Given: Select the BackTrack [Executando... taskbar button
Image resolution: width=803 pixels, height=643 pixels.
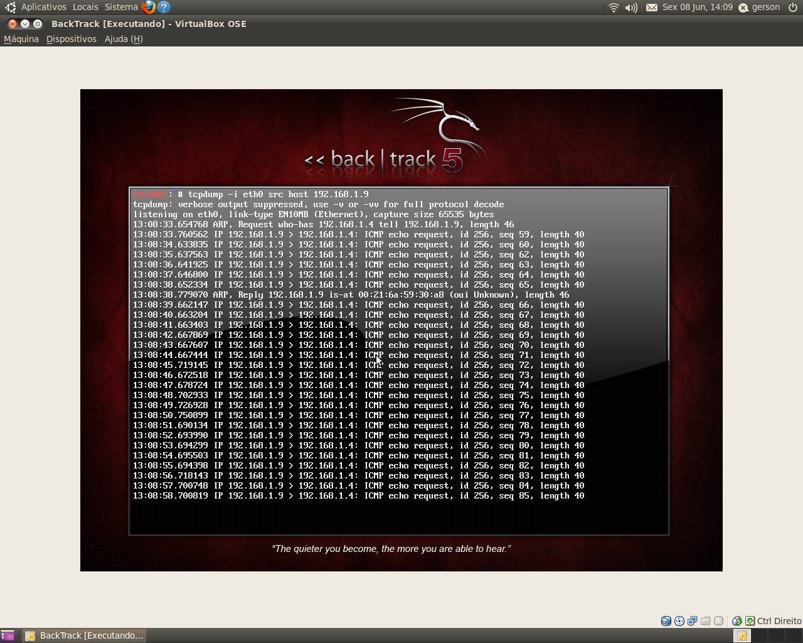Looking at the screenshot, I should pos(85,635).
